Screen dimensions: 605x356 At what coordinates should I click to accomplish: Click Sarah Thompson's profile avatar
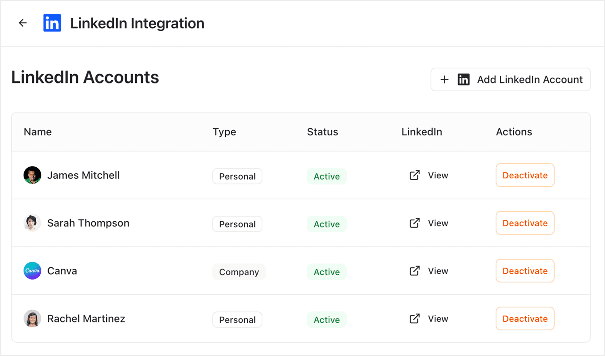tap(32, 223)
